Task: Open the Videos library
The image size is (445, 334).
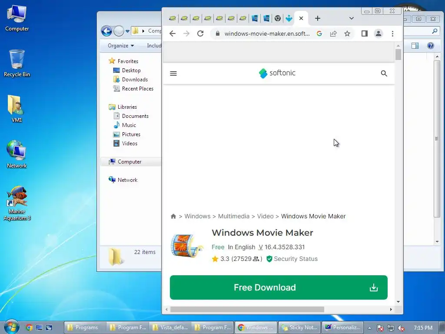Action: pos(130,144)
